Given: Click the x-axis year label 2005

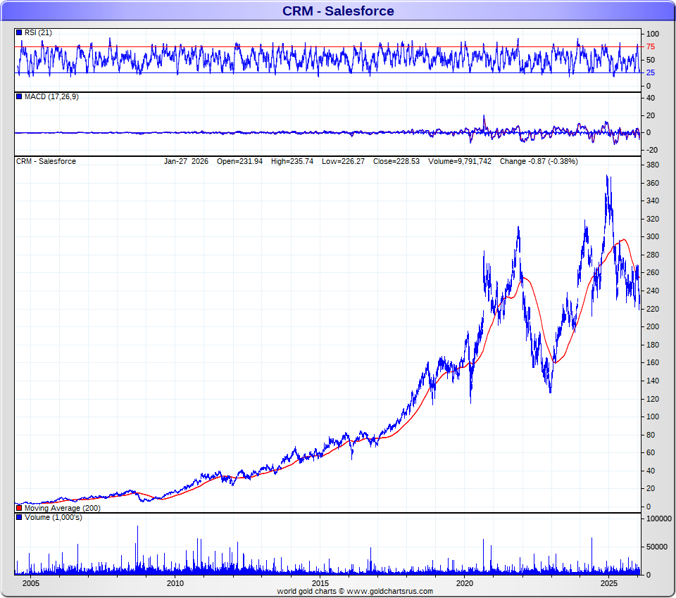Looking at the screenshot, I should 30,583.
